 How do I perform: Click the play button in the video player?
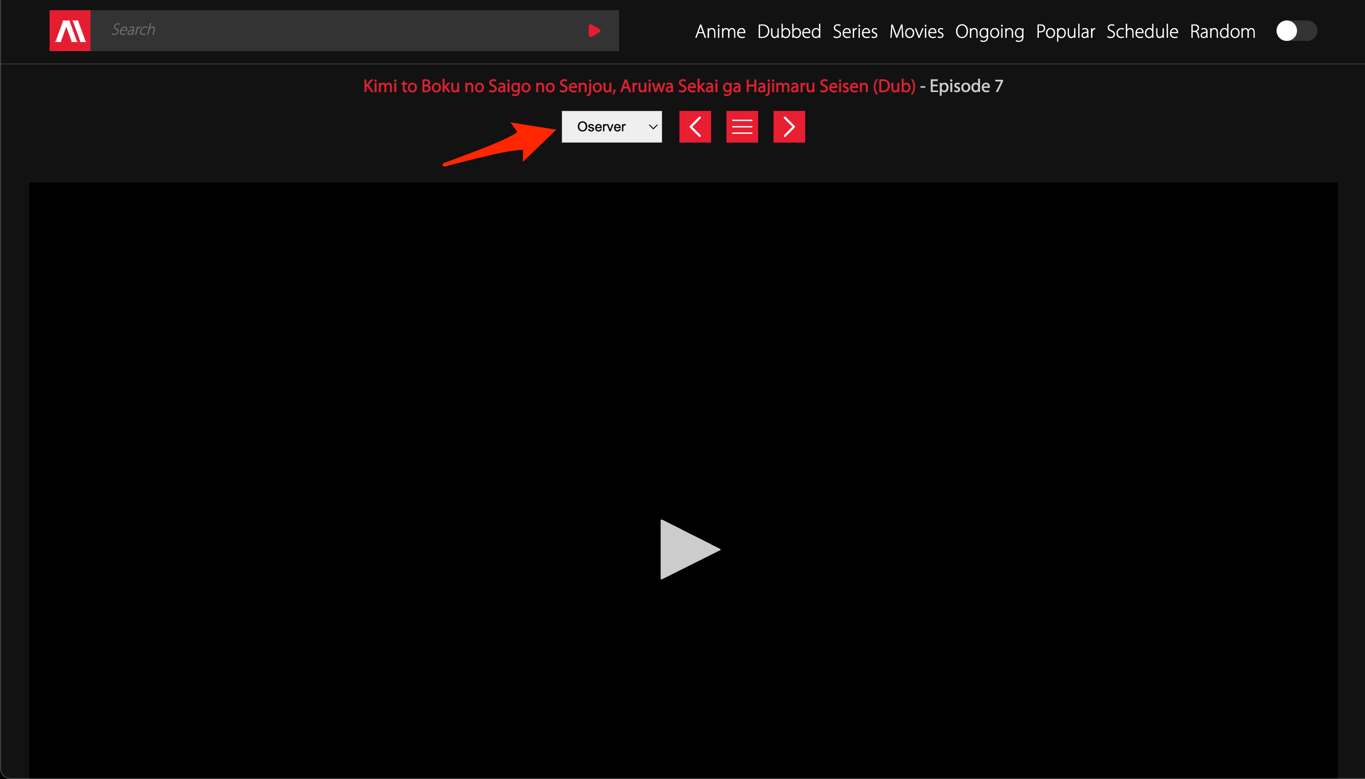pyautogui.click(x=682, y=548)
